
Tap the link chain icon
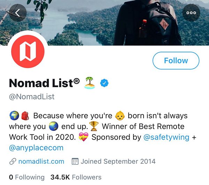coord(13,161)
